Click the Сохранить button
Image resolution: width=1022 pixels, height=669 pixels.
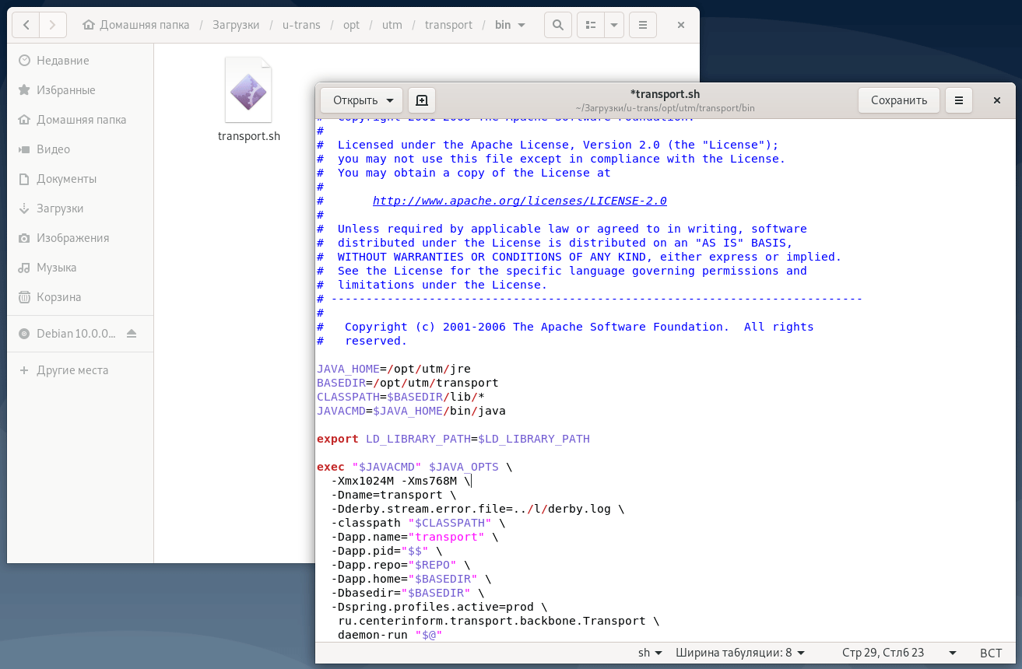point(899,100)
